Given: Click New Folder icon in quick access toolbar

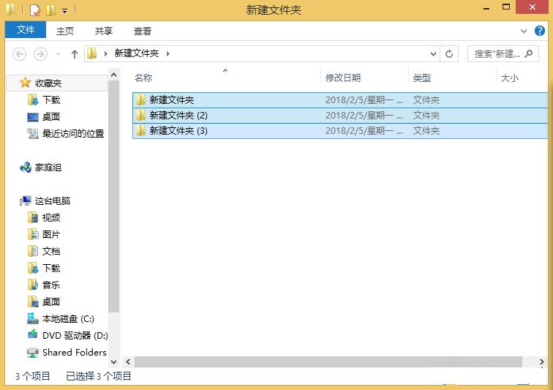Looking at the screenshot, I should (x=50, y=10).
